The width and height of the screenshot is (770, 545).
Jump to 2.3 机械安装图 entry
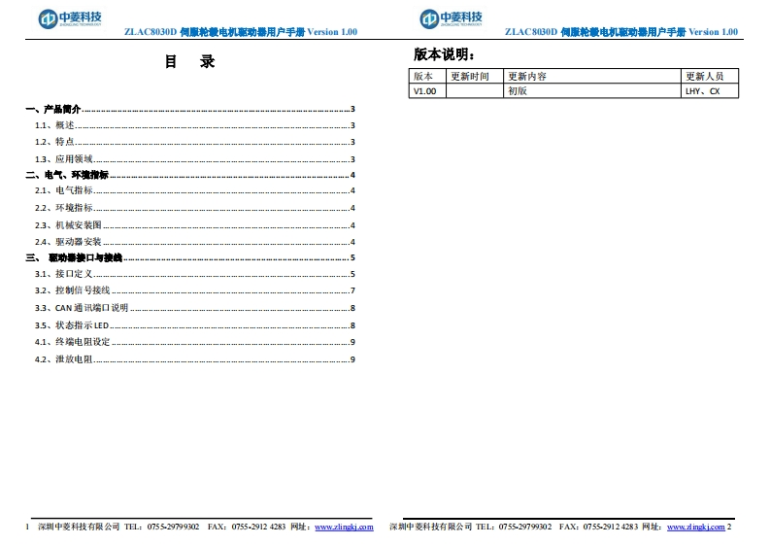tap(68, 224)
